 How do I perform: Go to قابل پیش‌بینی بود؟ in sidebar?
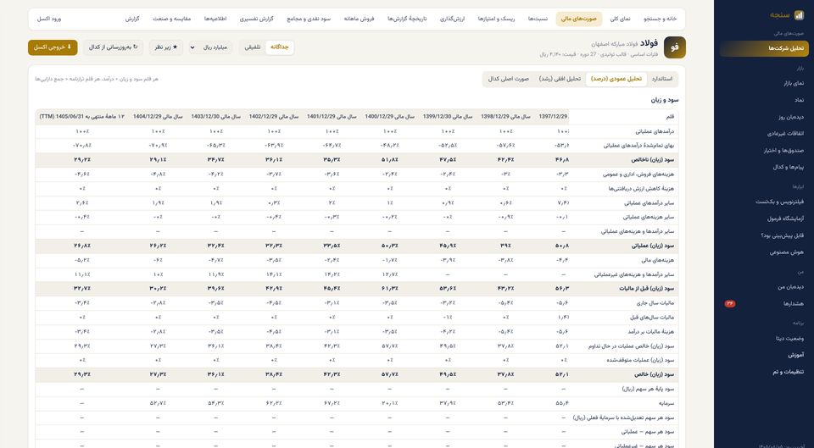(x=764, y=235)
